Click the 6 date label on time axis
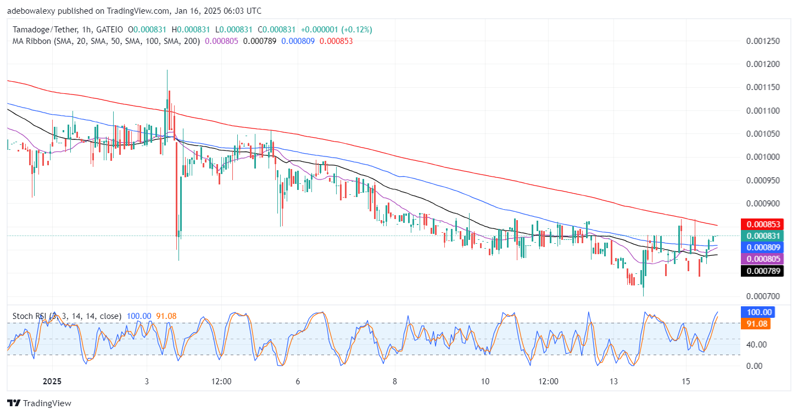Image resolution: width=798 pixels, height=415 pixels. (297, 382)
